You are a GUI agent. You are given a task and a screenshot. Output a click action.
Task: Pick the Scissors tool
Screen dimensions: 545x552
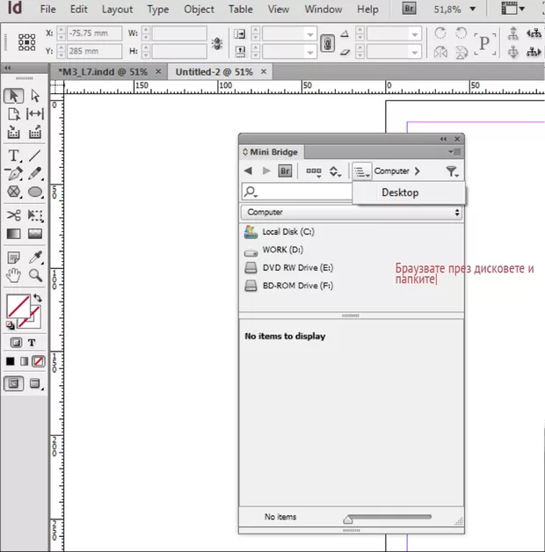[13, 214]
